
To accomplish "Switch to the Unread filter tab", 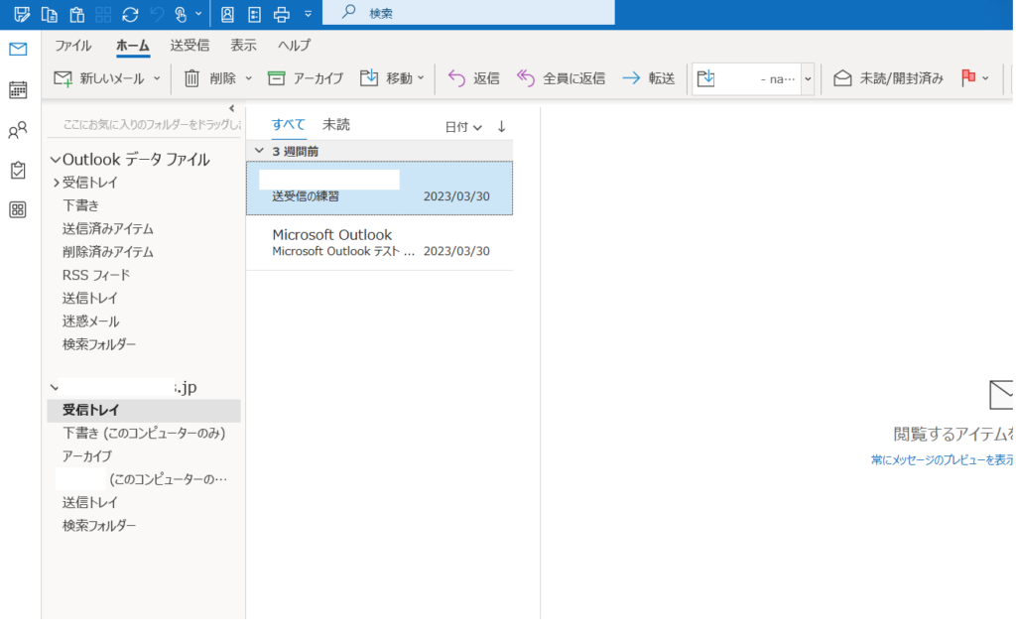I will pyautogui.click(x=336, y=124).
